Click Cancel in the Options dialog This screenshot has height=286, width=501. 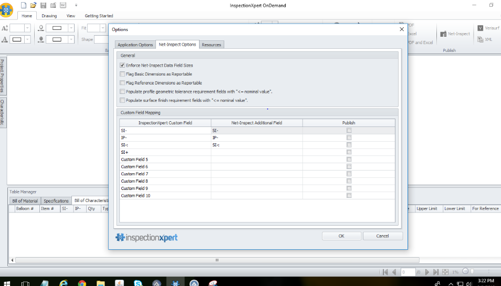(x=382, y=236)
